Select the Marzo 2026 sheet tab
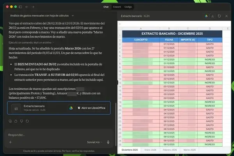This screenshot has height=156, width=234. tap(190, 150)
